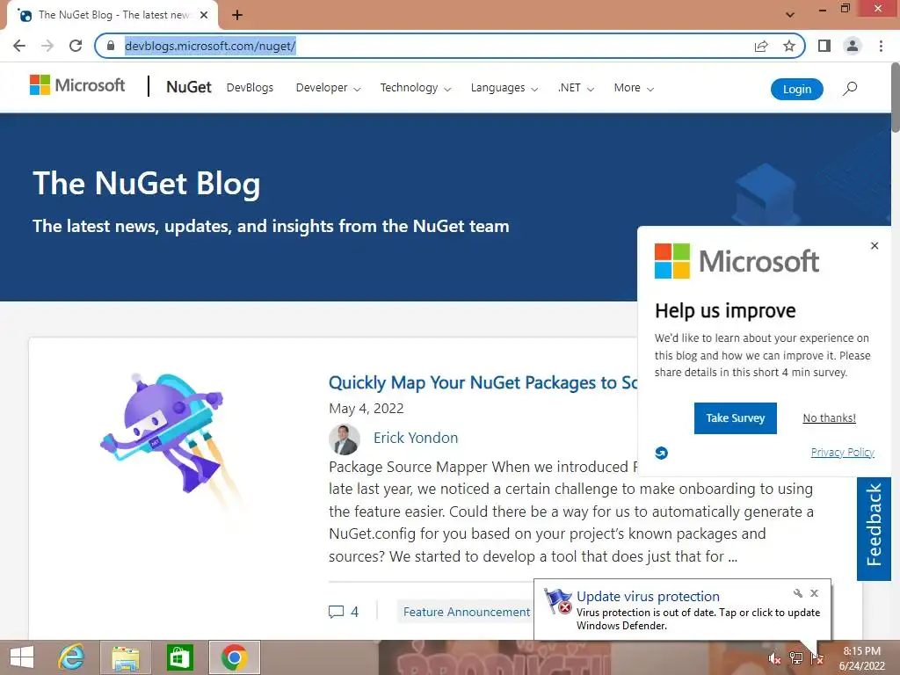Click the blue swirl survey provider icon
Image resolution: width=900 pixels, height=675 pixels.
(661, 453)
